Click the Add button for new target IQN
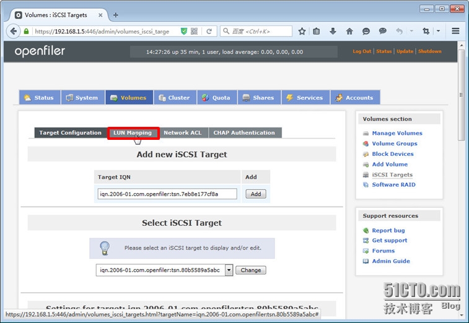The width and height of the screenshot is (469, 323). pyautogui.click(x=256, y=194)
